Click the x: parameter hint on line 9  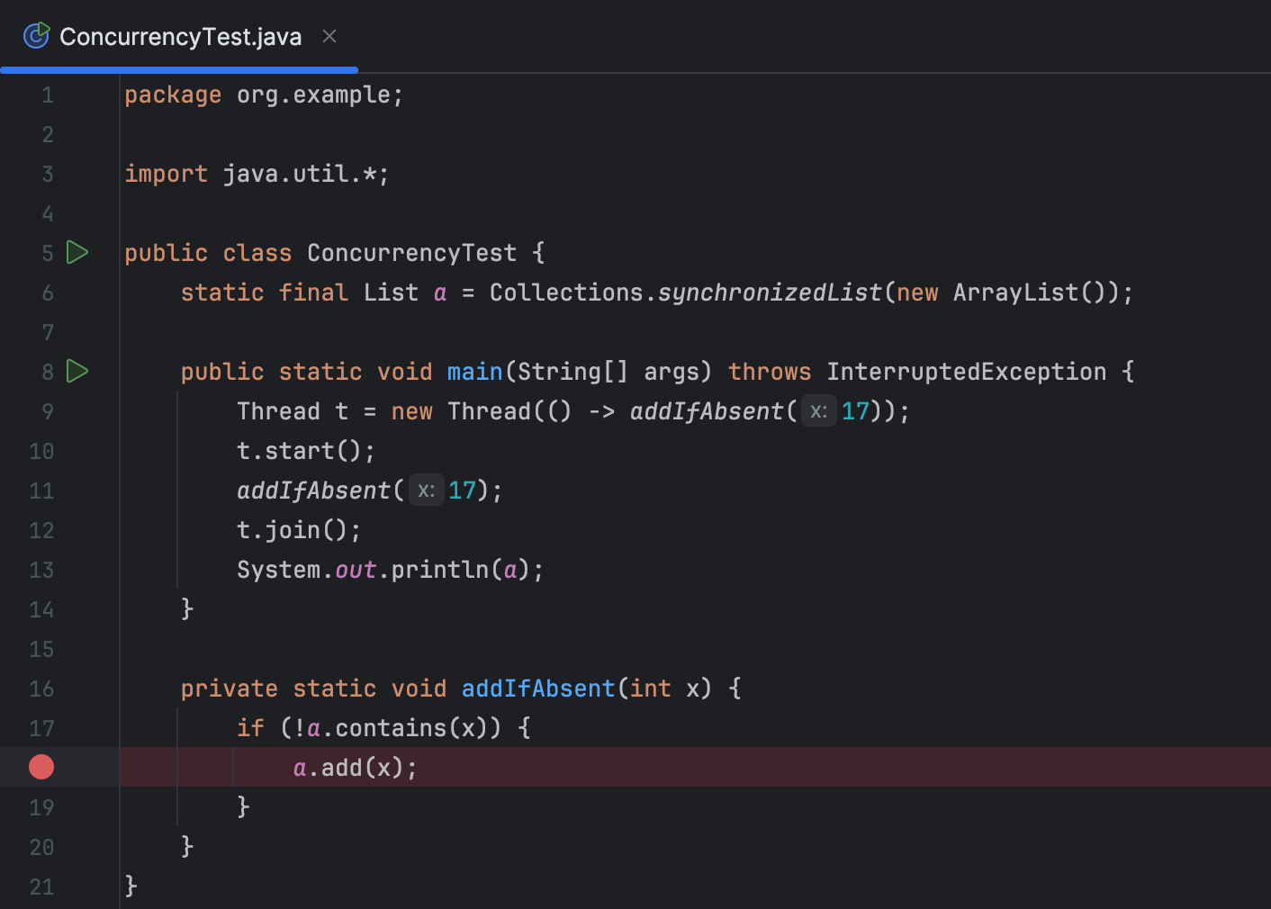tap(817, 410)
